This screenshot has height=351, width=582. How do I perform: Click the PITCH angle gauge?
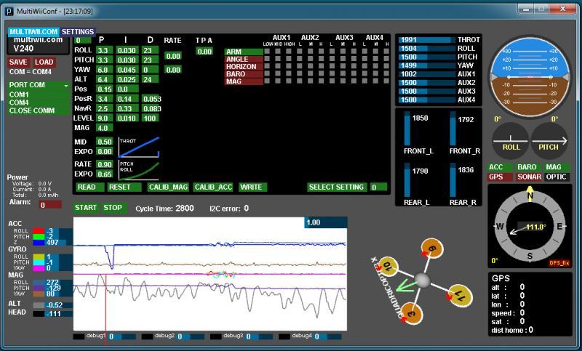(550, 140)
